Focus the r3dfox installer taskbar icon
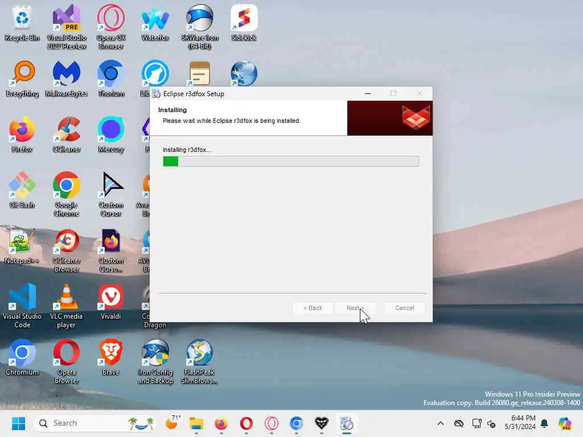Screen dimensions: 583x437 pyautogui.click(x=347, y=423)
